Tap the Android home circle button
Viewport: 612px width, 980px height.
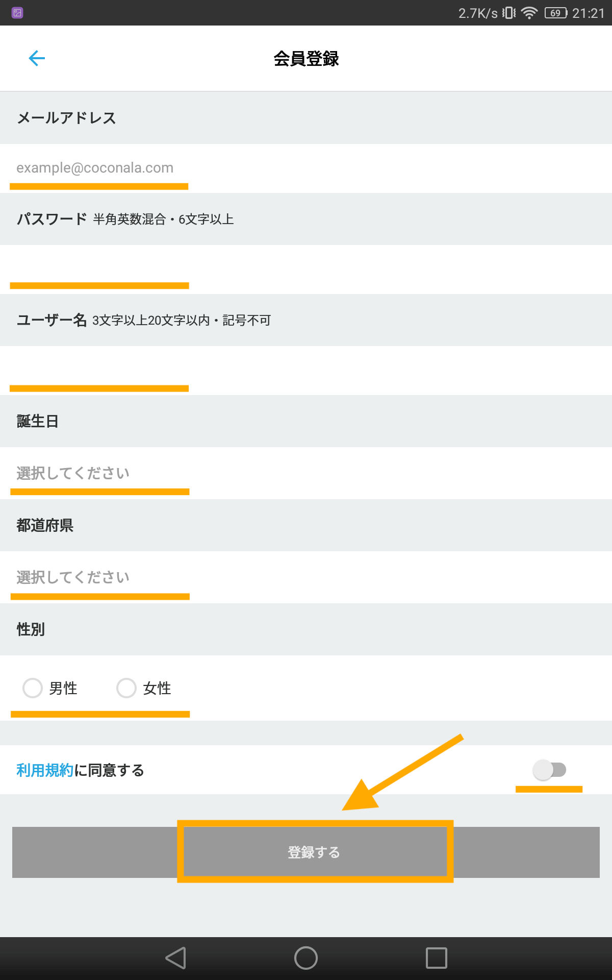[x=306, y=958]
